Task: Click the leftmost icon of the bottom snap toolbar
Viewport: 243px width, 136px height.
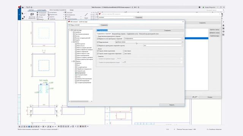Action: coord(19,127)
